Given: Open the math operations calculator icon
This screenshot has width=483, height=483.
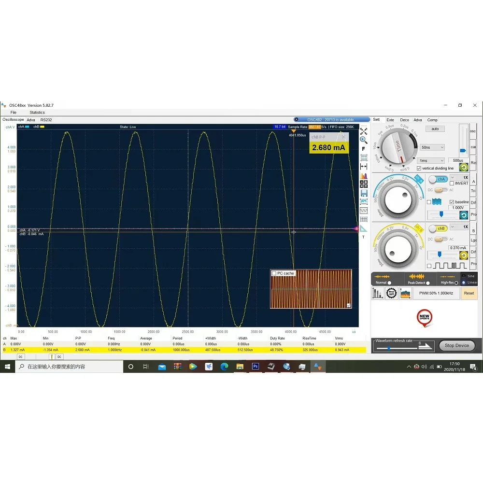Looking at the screenshot, I should pyautogui.click(x=364, y=184).
